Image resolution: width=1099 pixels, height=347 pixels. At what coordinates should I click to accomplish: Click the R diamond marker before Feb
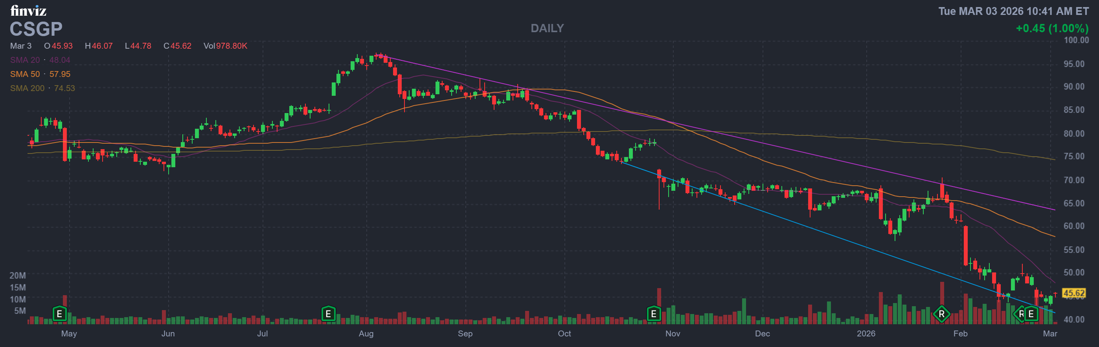[941, 314]
